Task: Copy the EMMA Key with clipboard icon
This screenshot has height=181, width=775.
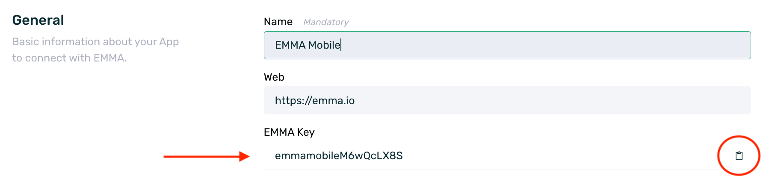Action: point(739,156)
